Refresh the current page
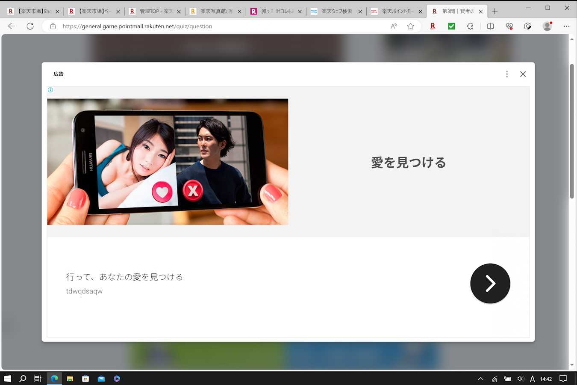This screenshot has width=577, height=385. [x=30, y=26]
